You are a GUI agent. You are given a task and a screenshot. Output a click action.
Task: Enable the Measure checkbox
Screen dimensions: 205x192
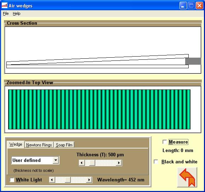click(165, 142)
